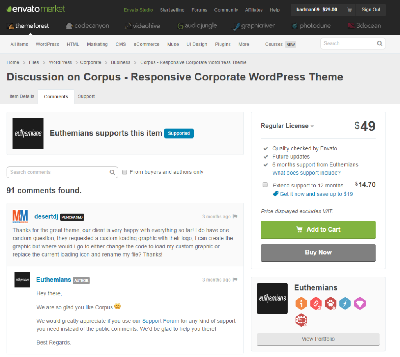The width and height of the screenshot is (400, 357).
Task: Click the pink diamond badge icon
Action: (360, 303)
